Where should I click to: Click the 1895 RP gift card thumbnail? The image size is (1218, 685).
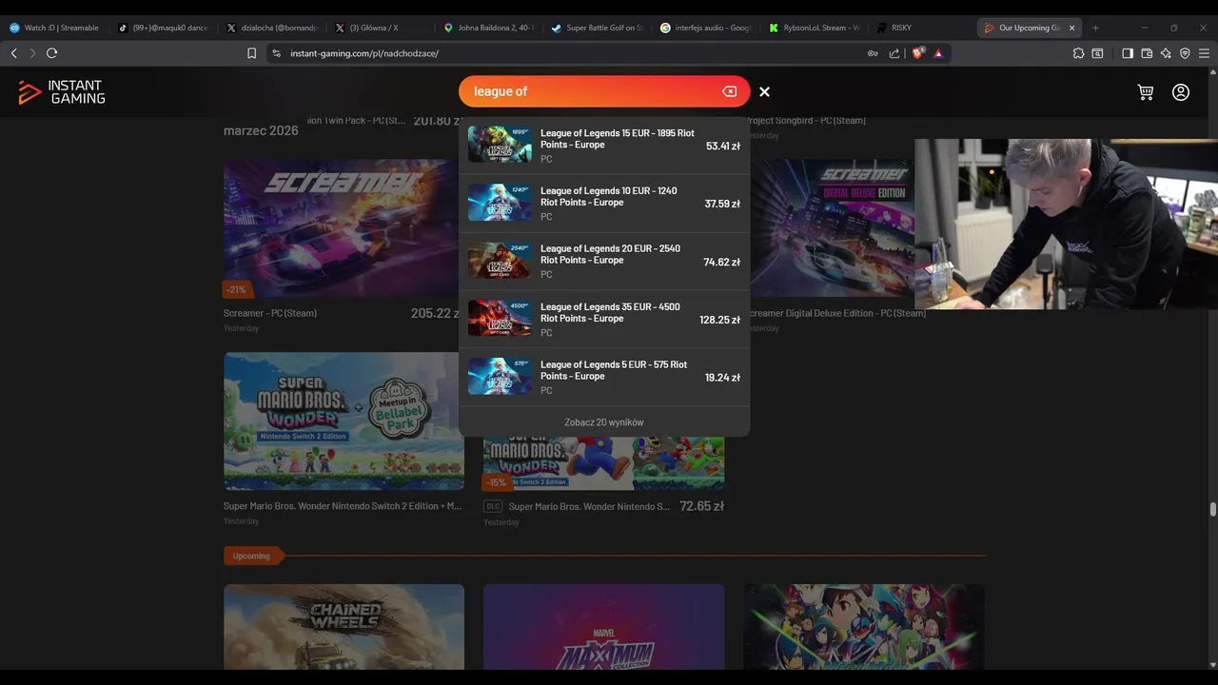point(500,145)
